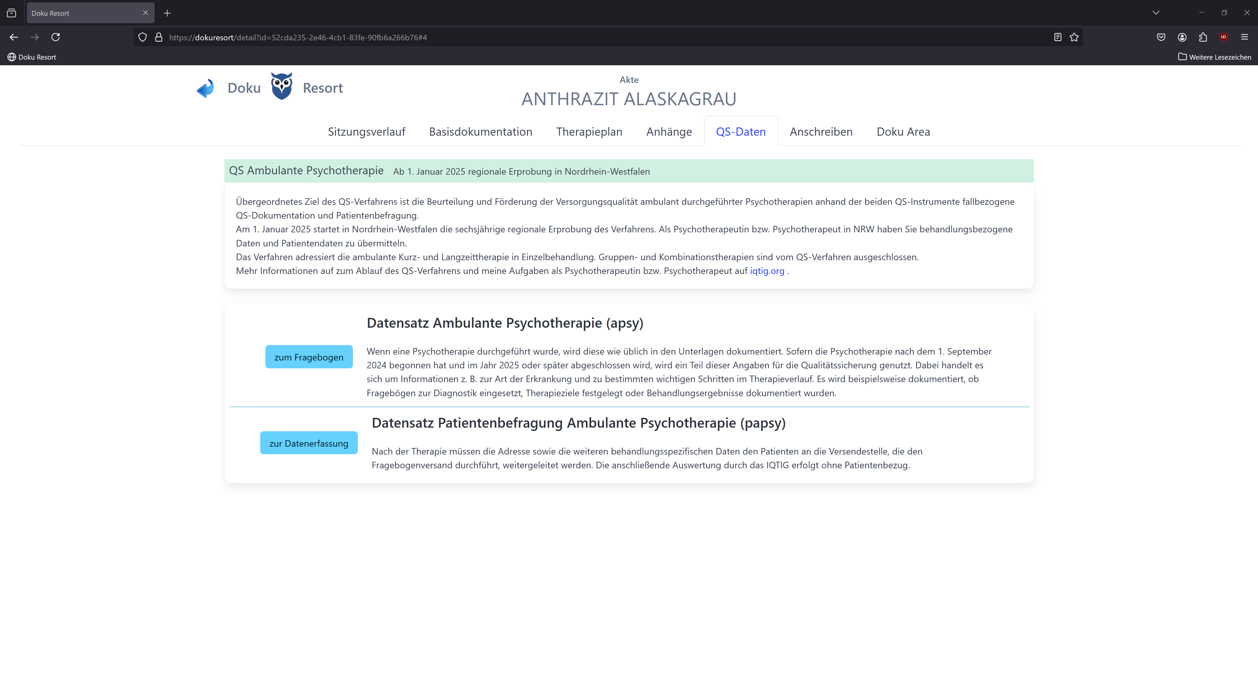This screenshot has width=1258, height=680.
Task: Open the extensions puzzle icon
Action: point(1203,37)
